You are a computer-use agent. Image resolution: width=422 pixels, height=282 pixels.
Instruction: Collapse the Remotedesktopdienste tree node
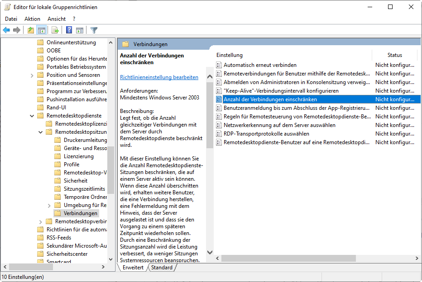(32, 116)
